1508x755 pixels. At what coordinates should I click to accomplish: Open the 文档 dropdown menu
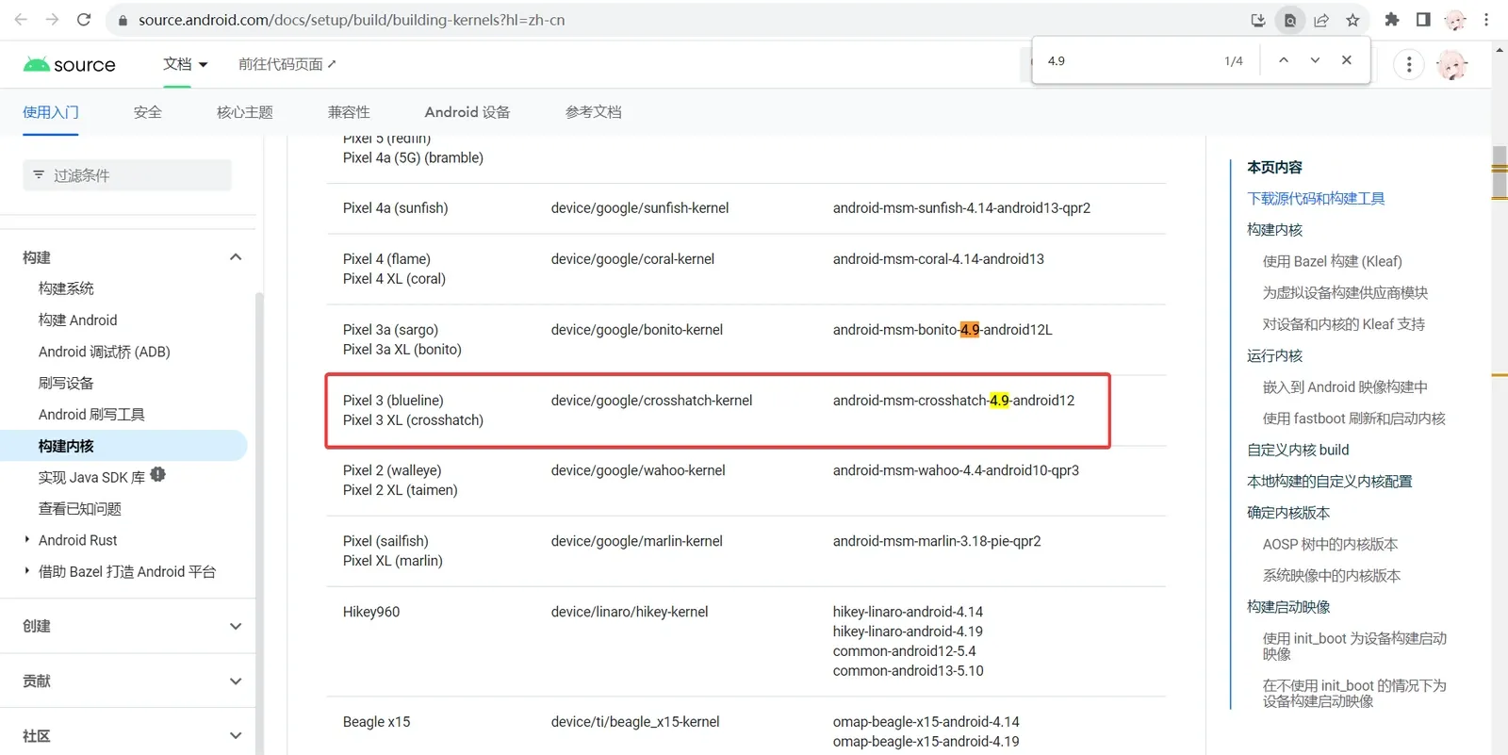[185, 64]
